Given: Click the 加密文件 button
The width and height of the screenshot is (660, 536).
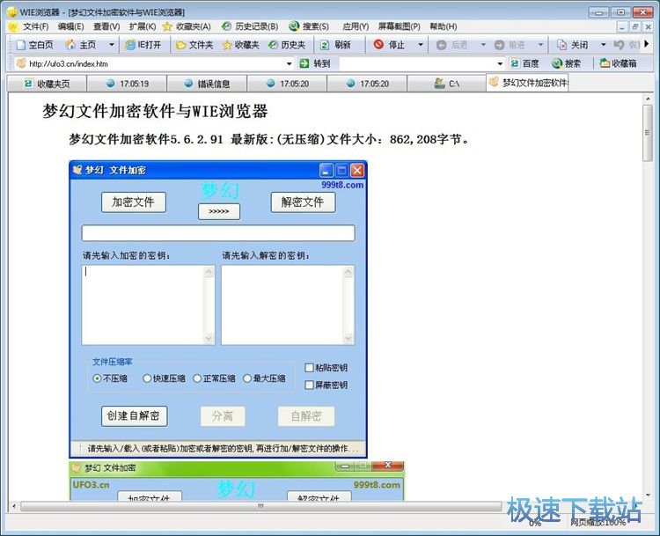Looking at the screenshot, I should click(134, 202).
